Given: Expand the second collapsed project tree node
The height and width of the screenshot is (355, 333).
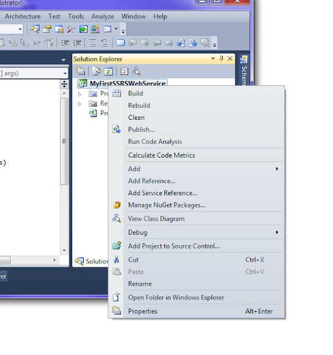Looking at the screenshot, I should pos(80,104).
